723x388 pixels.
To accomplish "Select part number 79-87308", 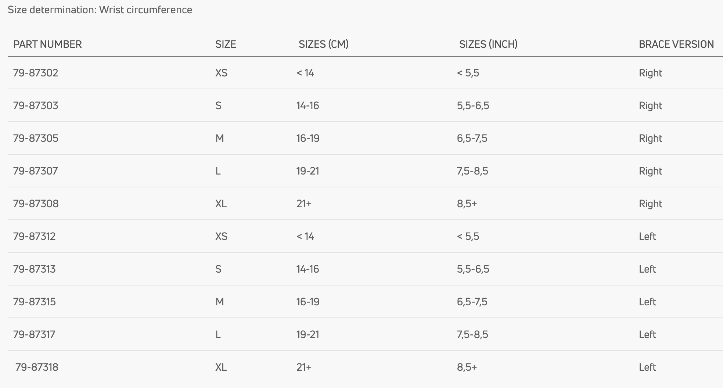I will pos(36,204).
